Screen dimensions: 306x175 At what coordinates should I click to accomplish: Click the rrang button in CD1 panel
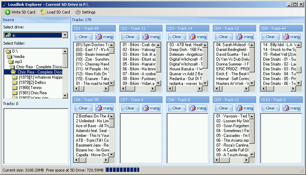click(104, 37)
